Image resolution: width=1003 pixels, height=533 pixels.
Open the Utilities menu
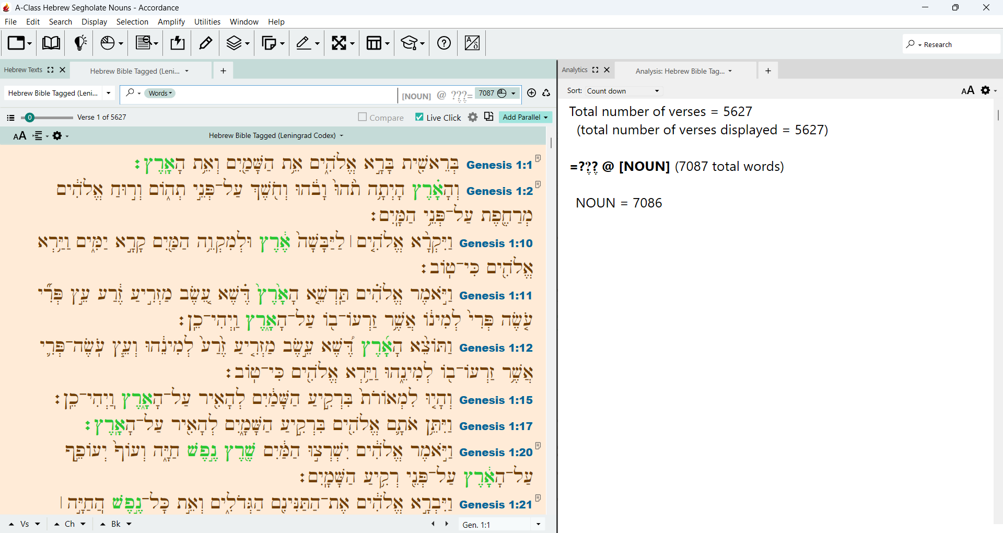click(207, 22)
